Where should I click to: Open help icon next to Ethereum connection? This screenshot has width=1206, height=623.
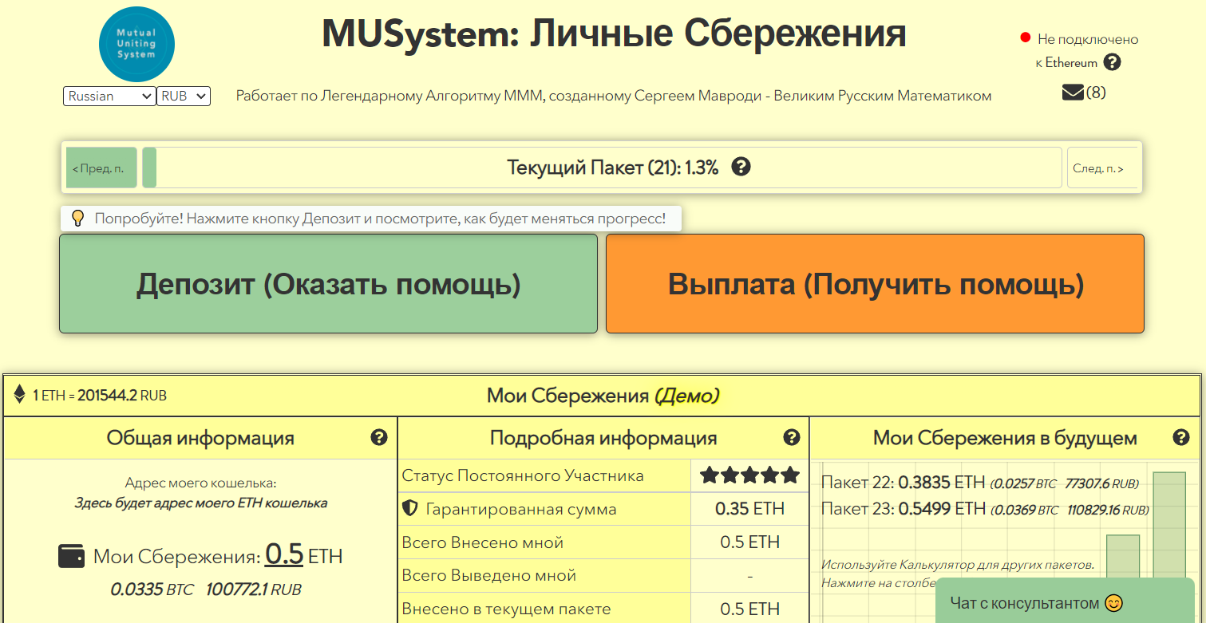[1113, 62]
